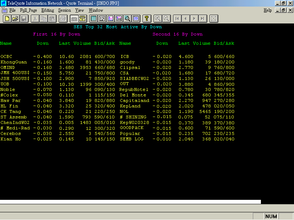Go to next page arrow icon

194,19
